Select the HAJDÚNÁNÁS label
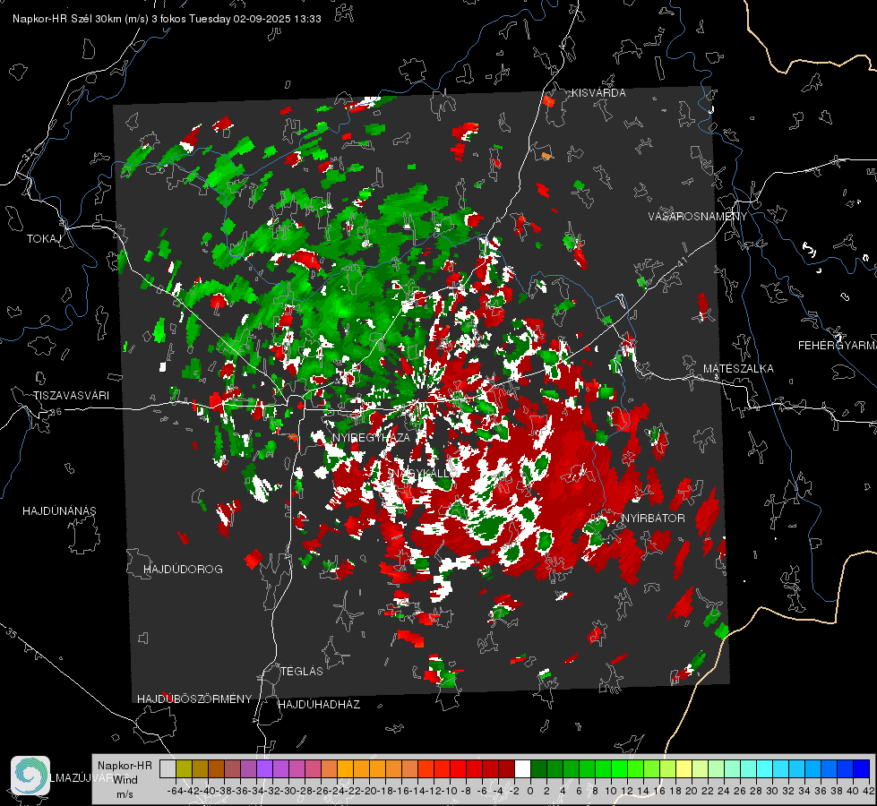The height and width of the screenshot is (806, 877). (x=59, y=511)
